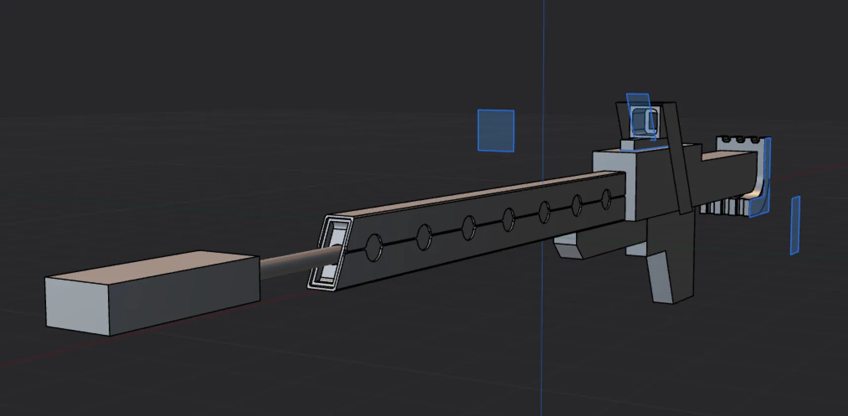Select the barrel hole nearest the front frame
This screenshot has height=416, width=848.
tap(374, 248)
